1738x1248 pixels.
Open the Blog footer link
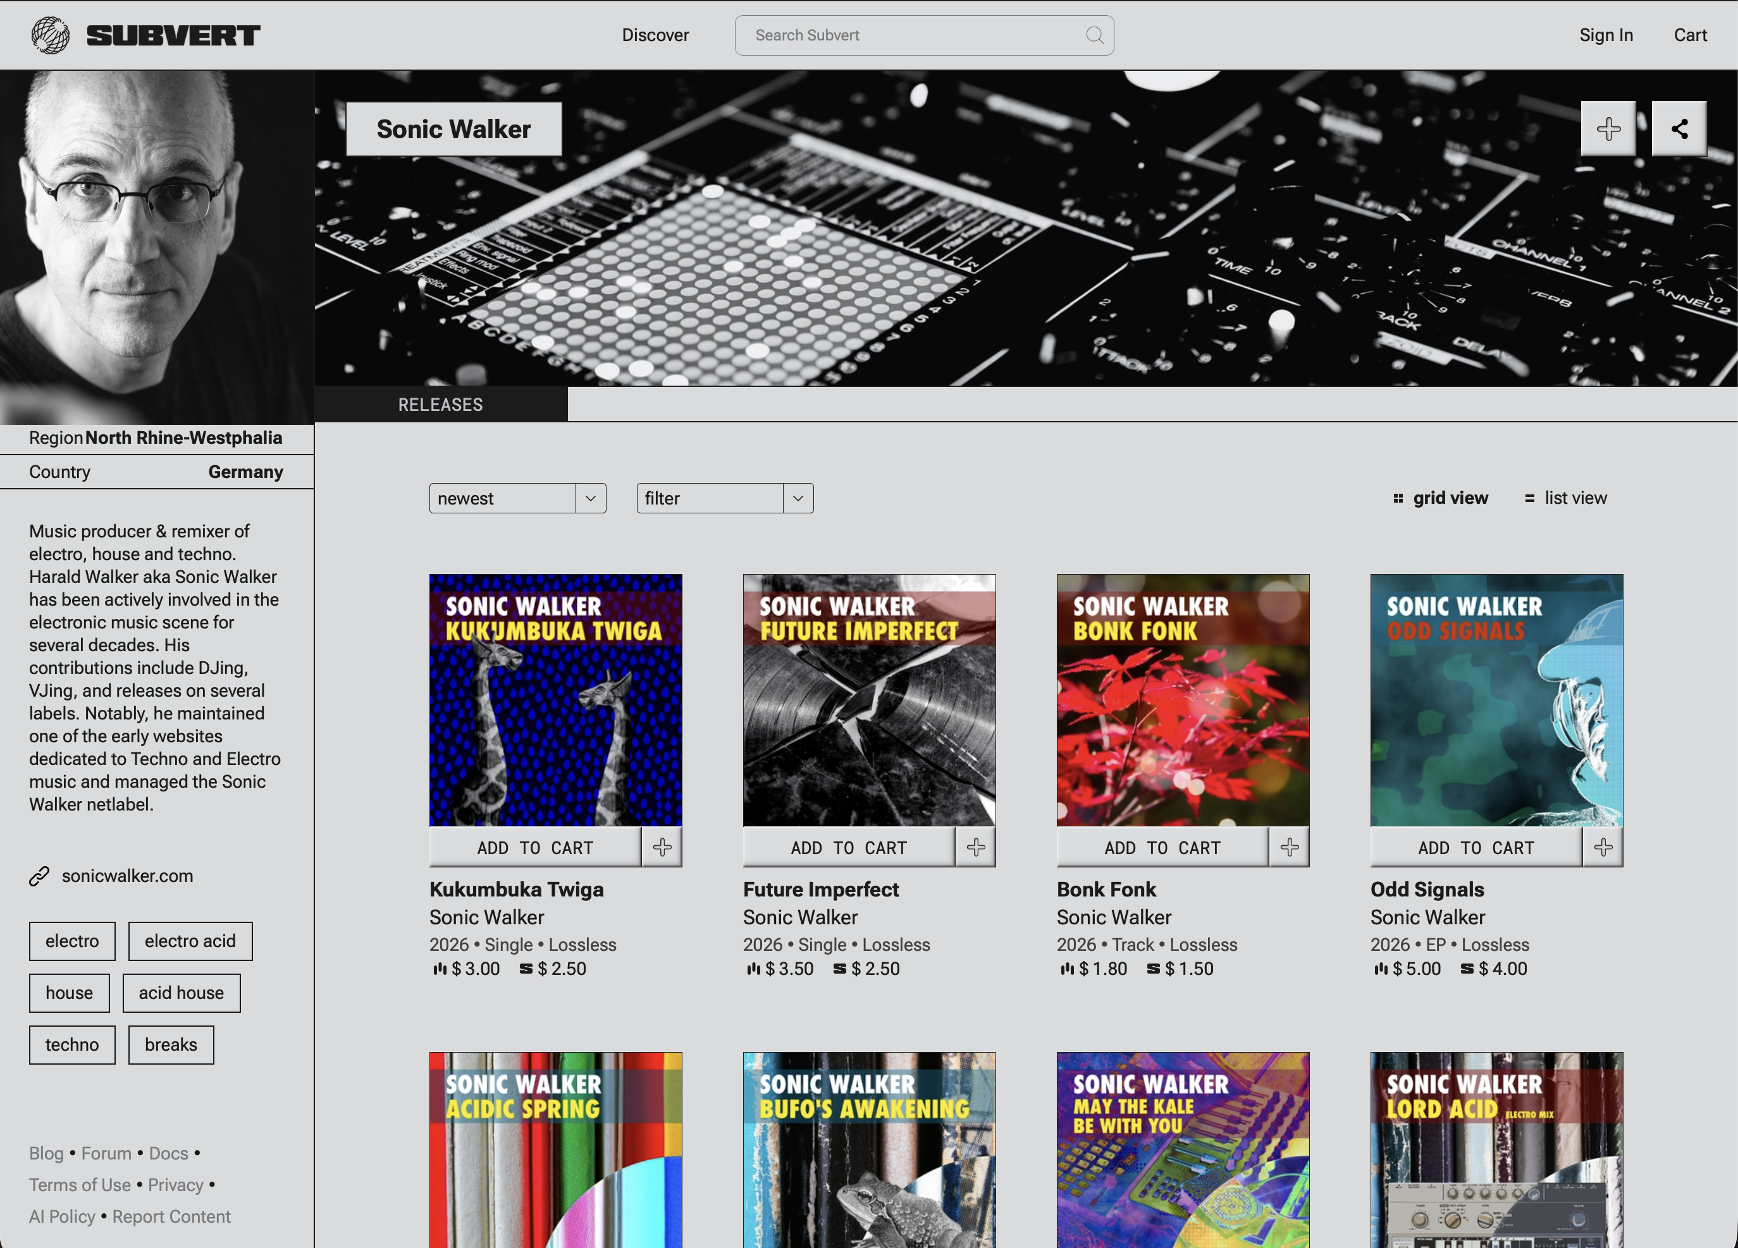(x=47, y=1153)
